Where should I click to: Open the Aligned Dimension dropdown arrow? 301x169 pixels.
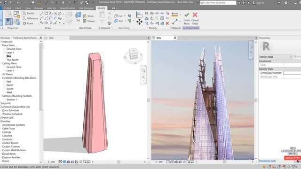click(180, 15)
